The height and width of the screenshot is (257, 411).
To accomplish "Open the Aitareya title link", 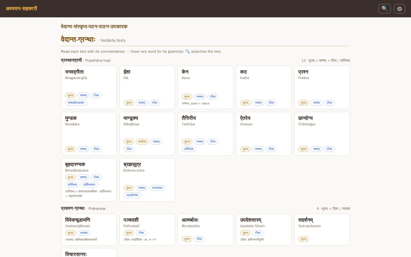I will pyautogui.click(x=245, y=118).
